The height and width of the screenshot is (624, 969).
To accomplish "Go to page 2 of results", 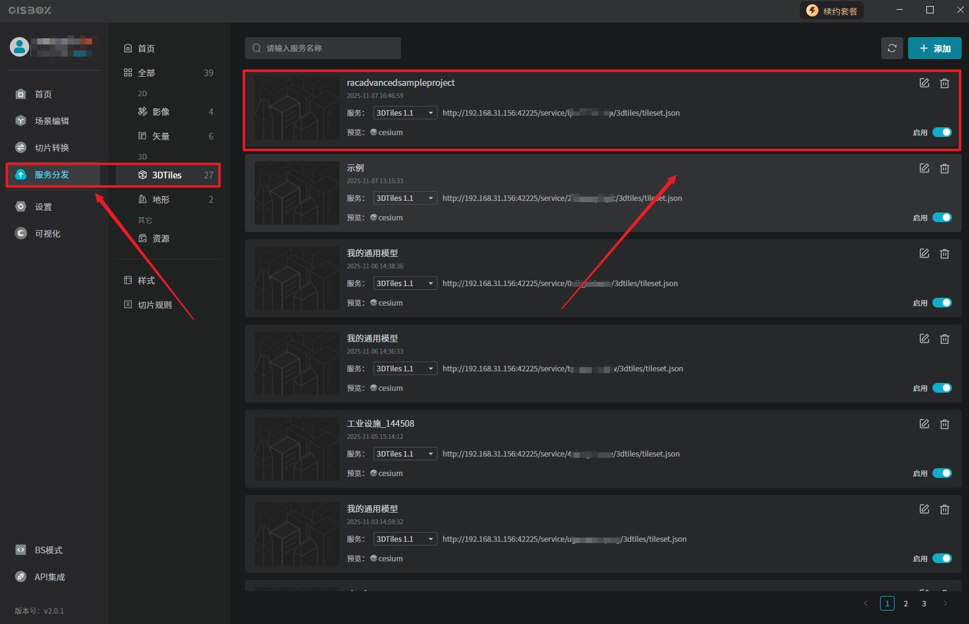I will coord(906,603).
